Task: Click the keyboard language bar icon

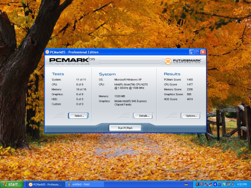Action: 186,184
